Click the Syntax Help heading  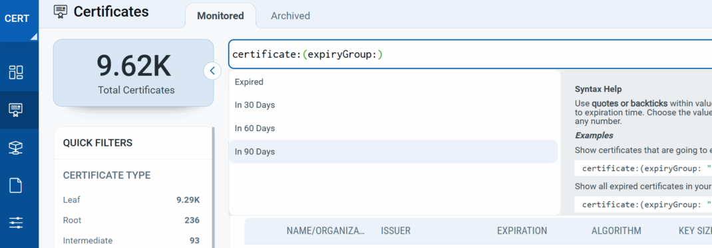[x=598, y=89]
